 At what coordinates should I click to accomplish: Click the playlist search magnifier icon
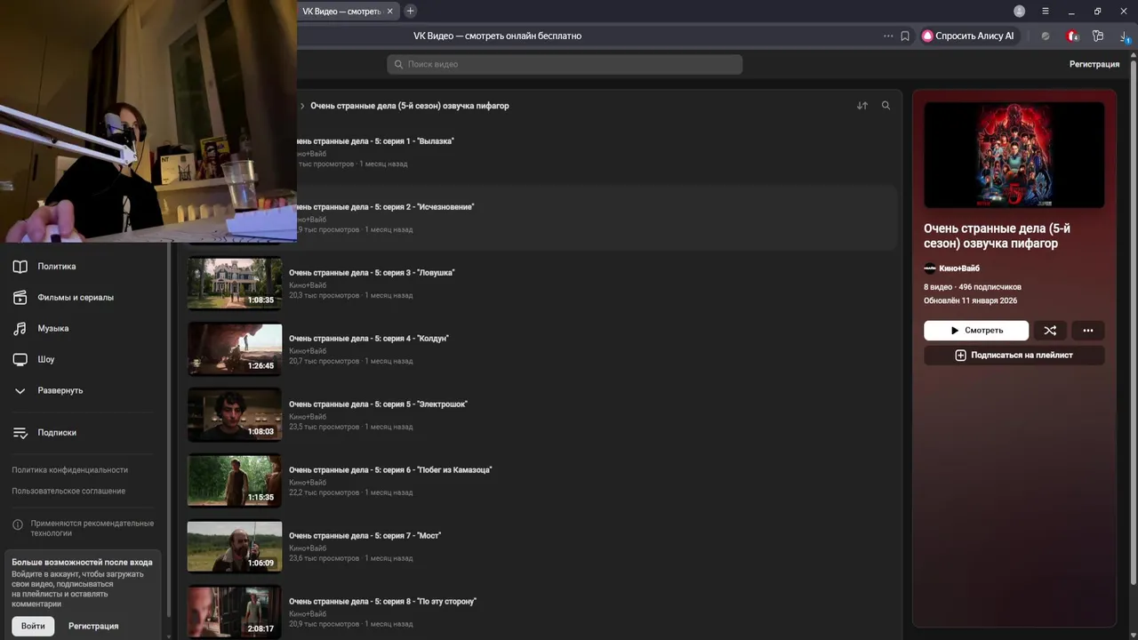pyautogui.click(x=886, y=106)
